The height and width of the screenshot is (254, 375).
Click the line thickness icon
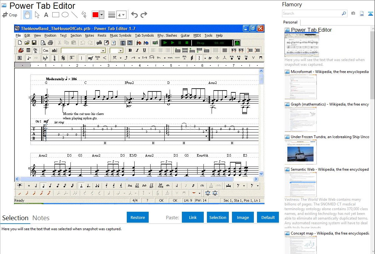111,15
